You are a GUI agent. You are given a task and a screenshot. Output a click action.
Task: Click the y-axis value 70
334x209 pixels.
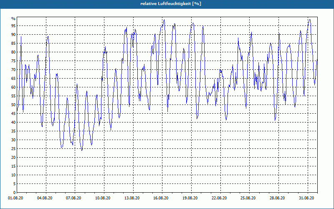pyautogui.click(x=13, y=70)
